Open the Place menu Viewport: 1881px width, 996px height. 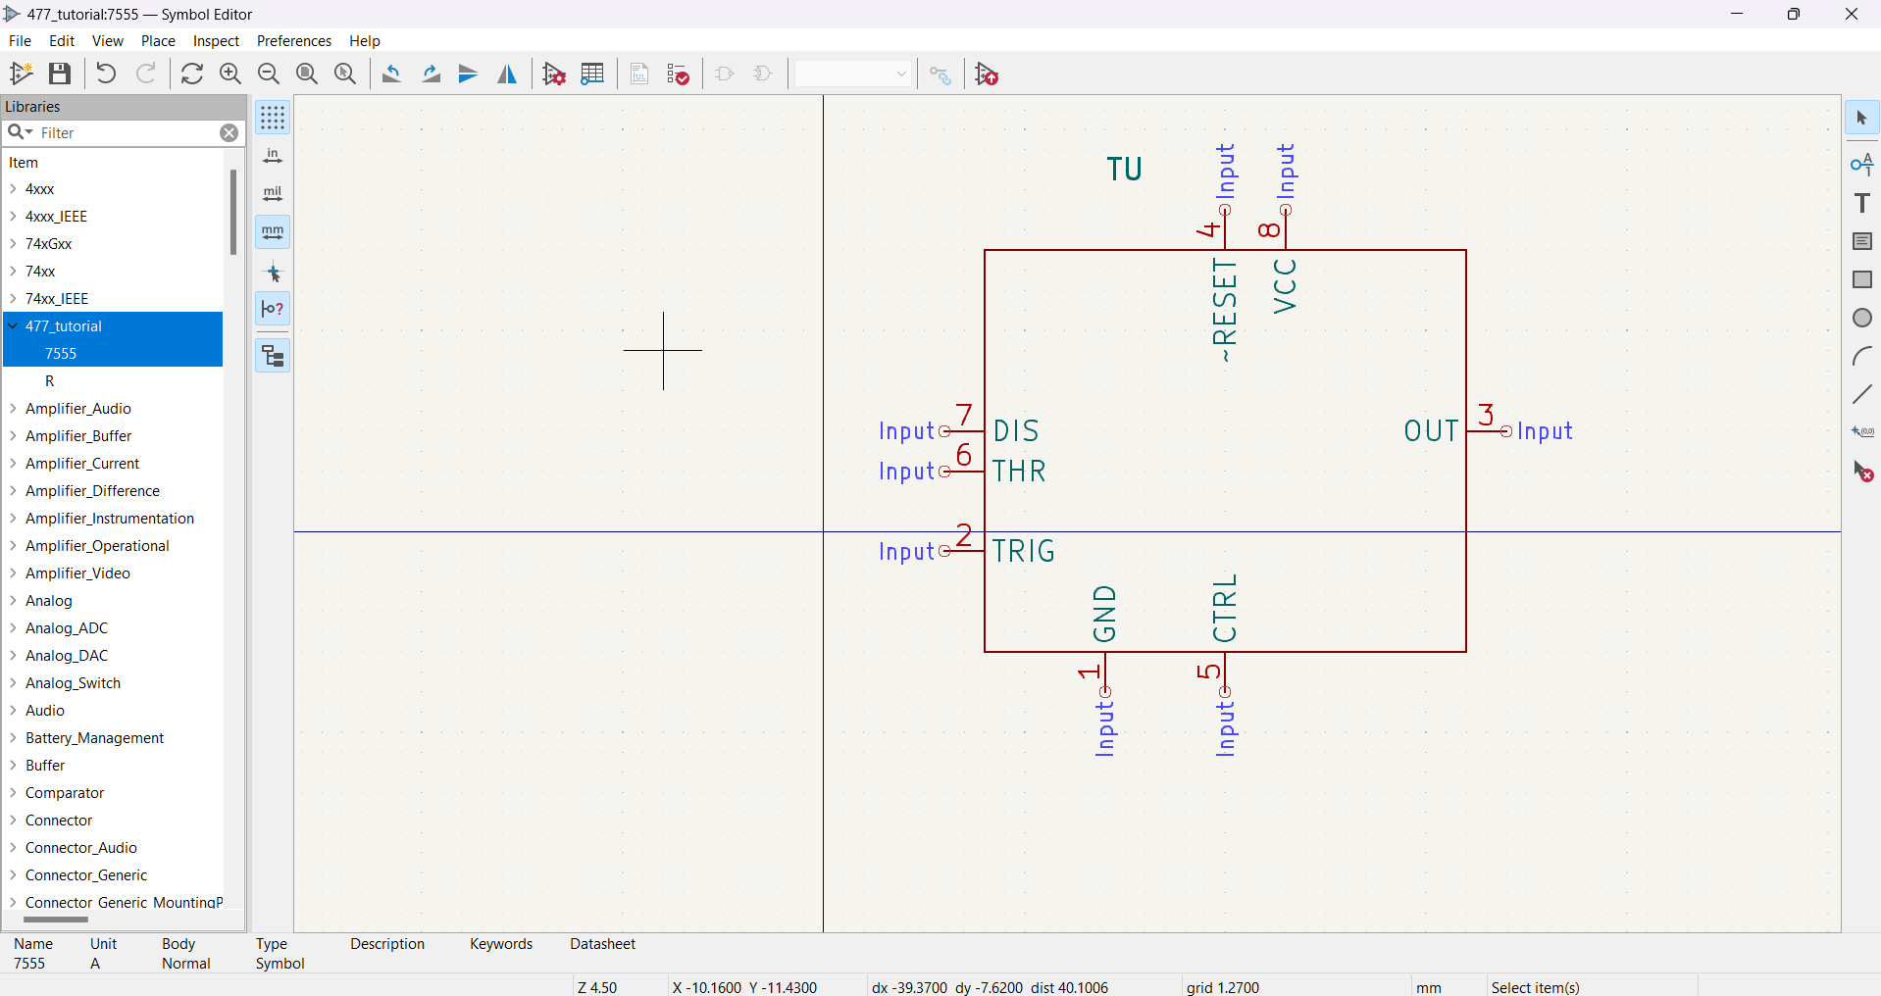click(x=158, y=41)
